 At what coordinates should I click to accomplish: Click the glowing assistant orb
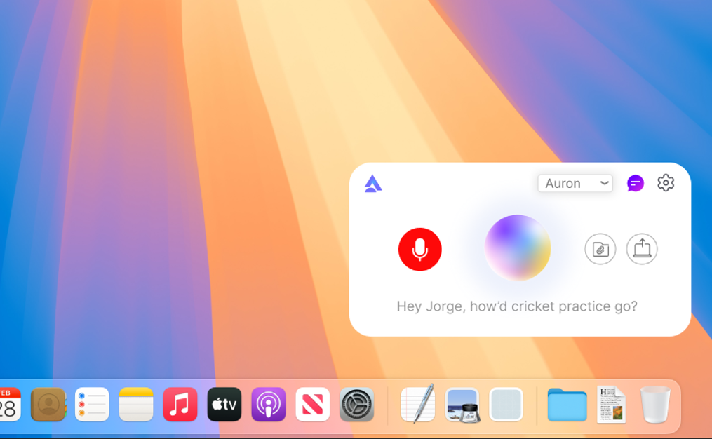click(x=518, y=248)
